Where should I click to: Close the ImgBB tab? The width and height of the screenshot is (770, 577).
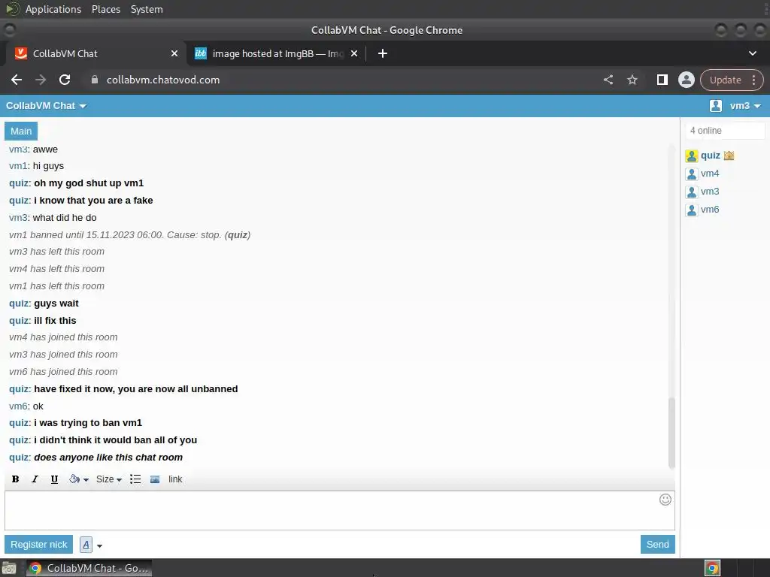pyautogui.click(x=354, y=53)
